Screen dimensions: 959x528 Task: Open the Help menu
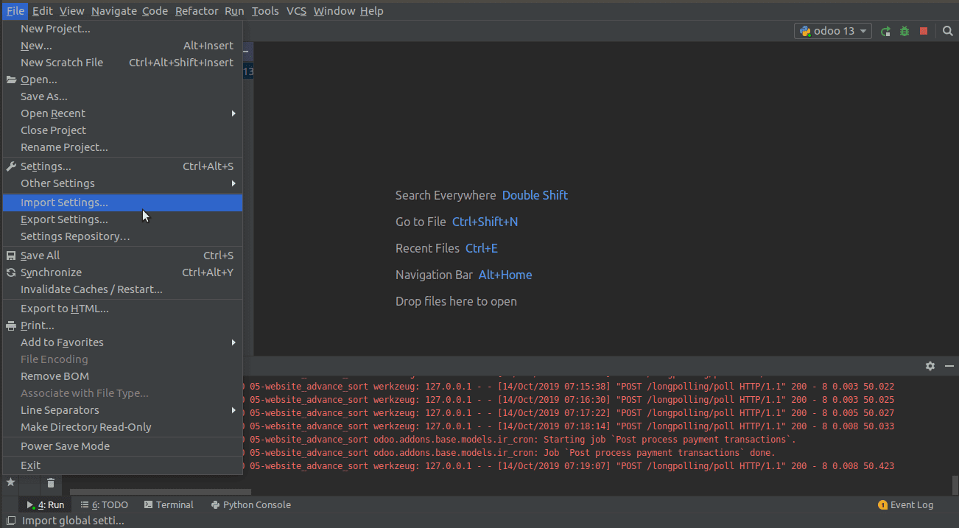372,11
